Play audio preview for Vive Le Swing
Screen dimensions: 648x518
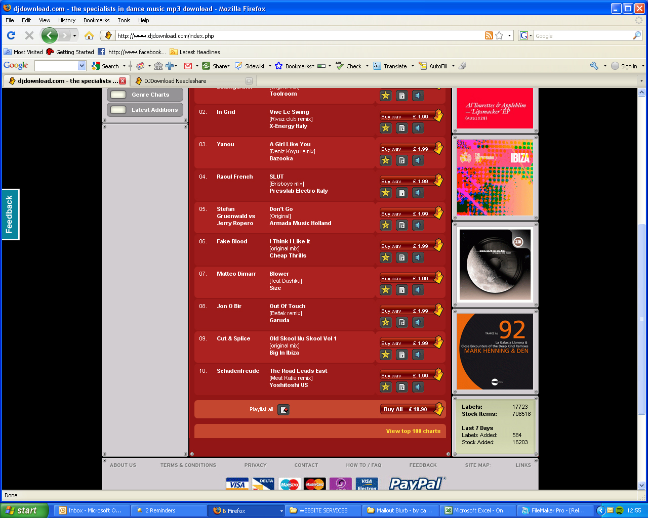coord(418,128)
